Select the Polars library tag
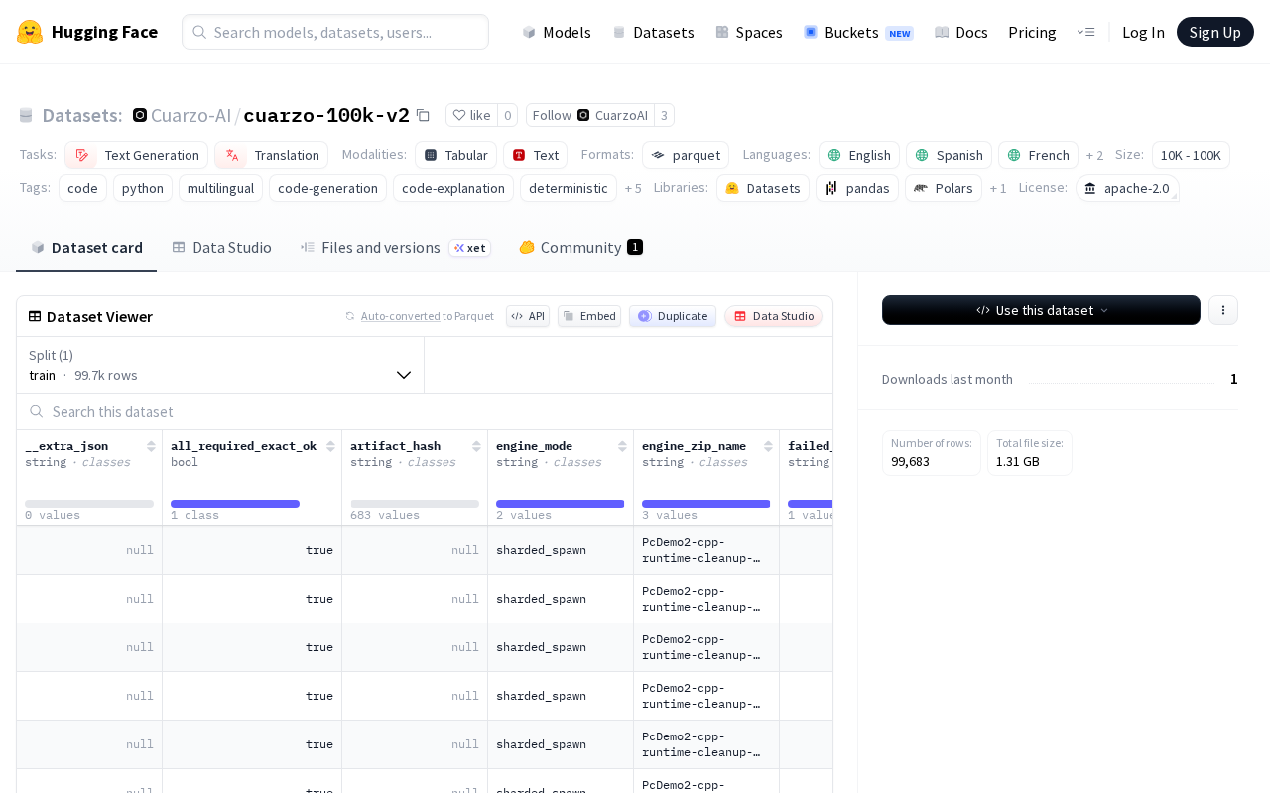 (x=944, y=188)
